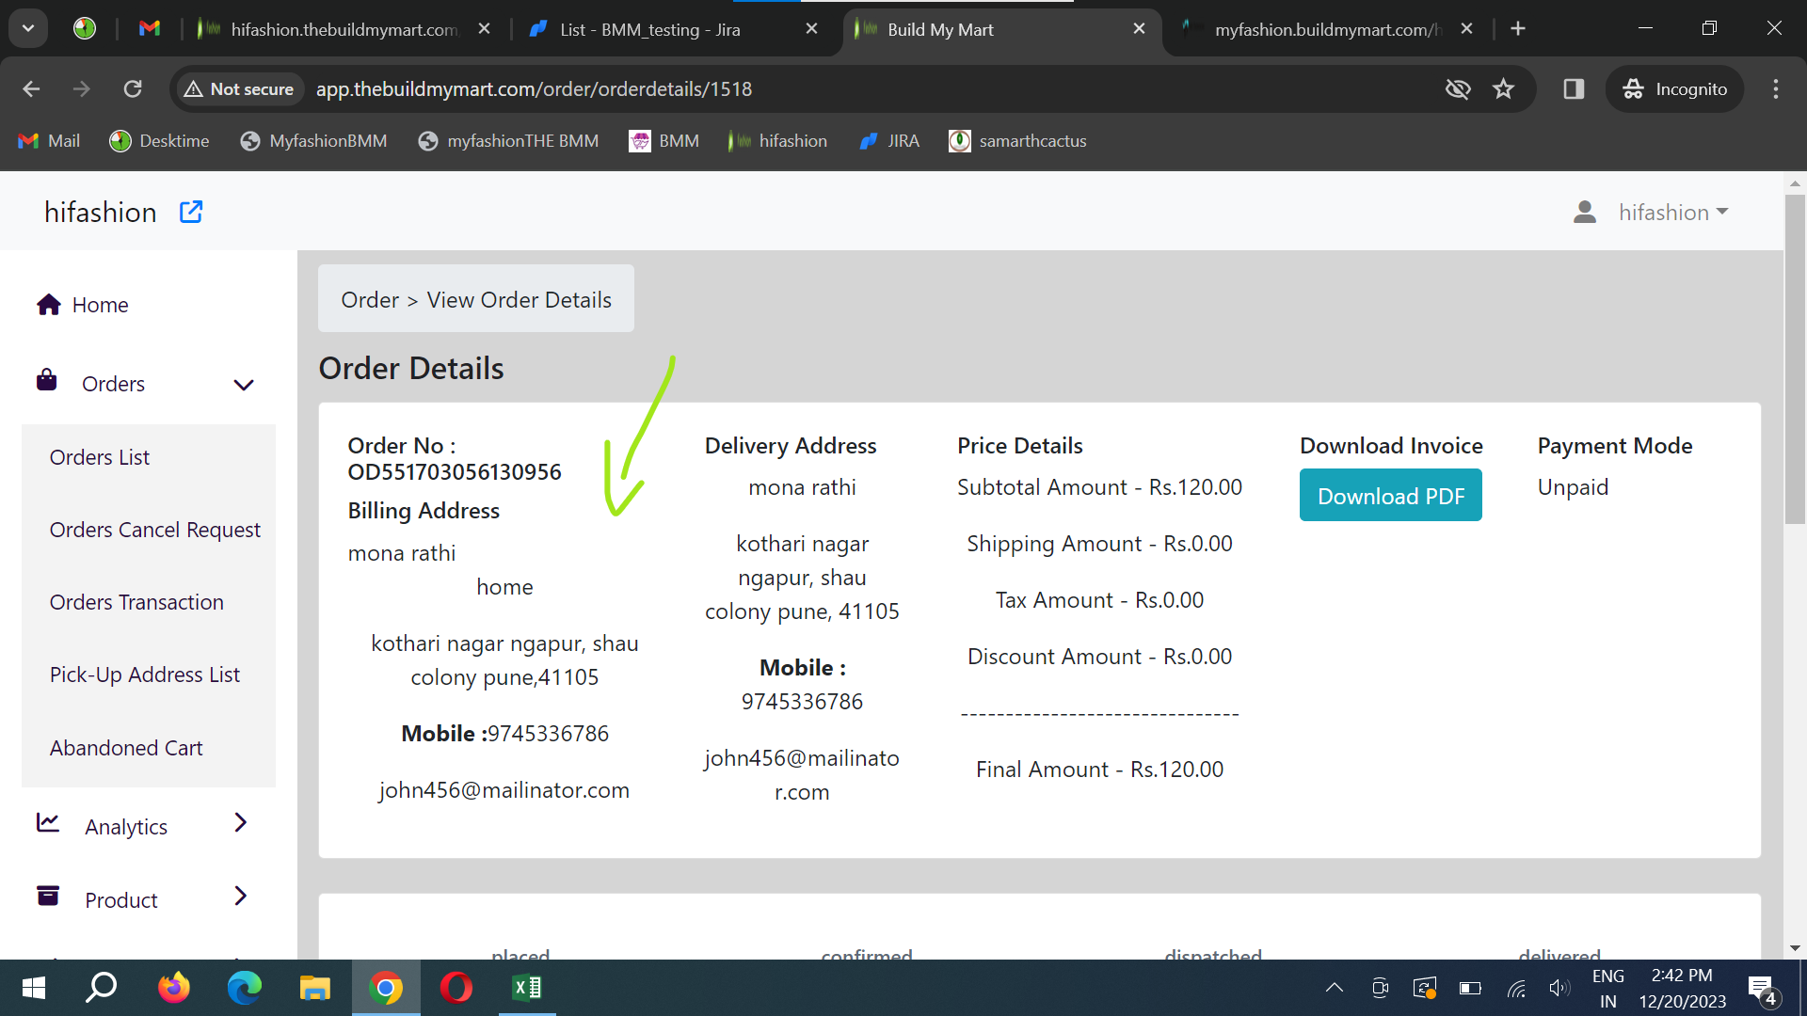Screen dimensions: 1807x1016
Task: Open Pick-Up Address List
Action: click(145, 675)
